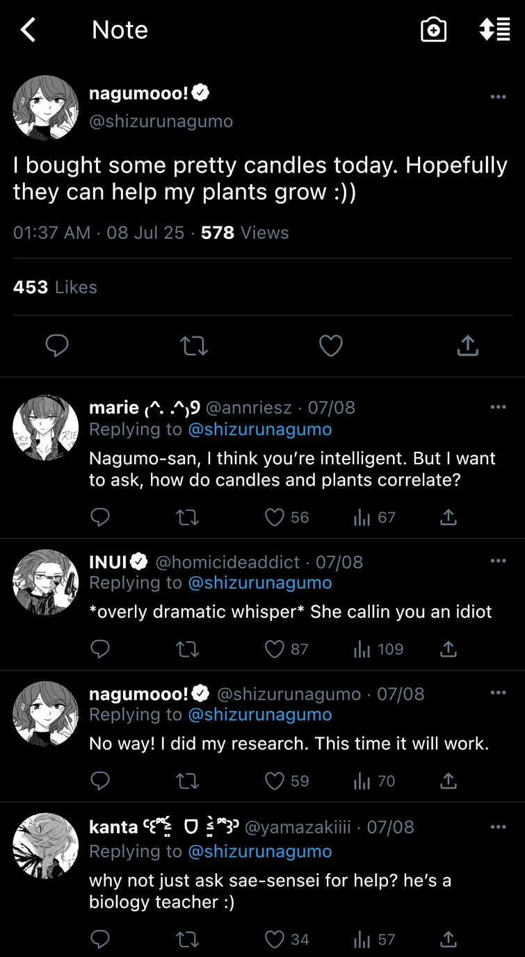Screen dimensions: 525x957
Task: Open kanta's profile avatar
Action: pos(46,846)
